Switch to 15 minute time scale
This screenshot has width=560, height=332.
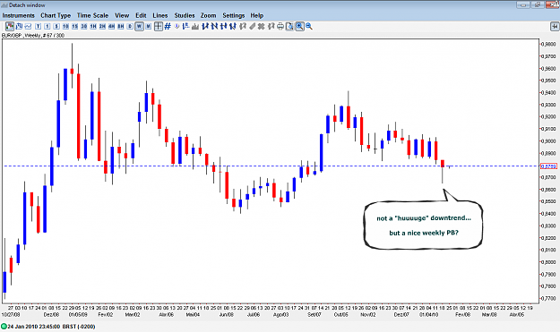coord(74,26)
